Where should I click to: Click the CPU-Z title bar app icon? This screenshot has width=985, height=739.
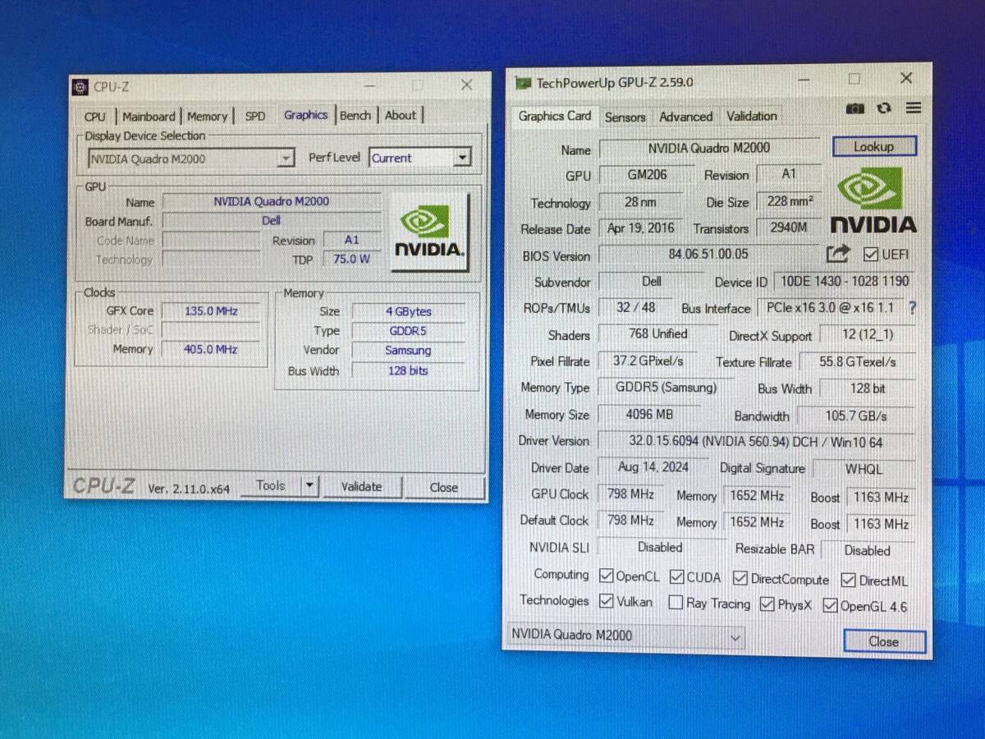coord(80,86)
